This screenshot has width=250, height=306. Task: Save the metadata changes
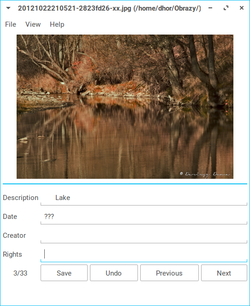tap(64, 273)
